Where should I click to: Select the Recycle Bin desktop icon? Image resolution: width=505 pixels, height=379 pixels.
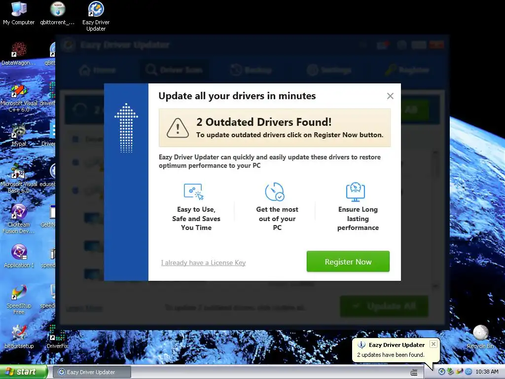click(x=480, y=337)
